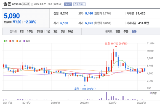
Task: Click the 고가 value 5,160
Action: pyautogui.click(x=89, y=13)
